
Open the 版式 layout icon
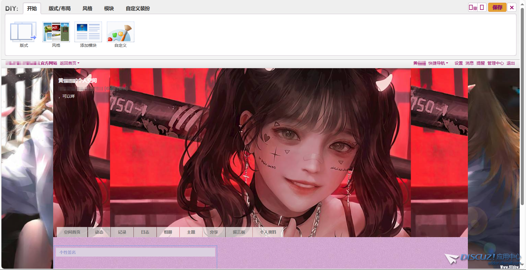click(x=24, y=32)
